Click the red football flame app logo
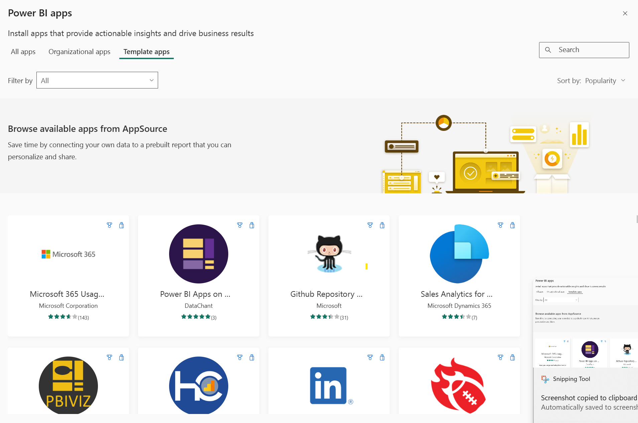Image resolution: width=638 pixels, height=423 pixels. pyautogui.click(x=459, y=386)
